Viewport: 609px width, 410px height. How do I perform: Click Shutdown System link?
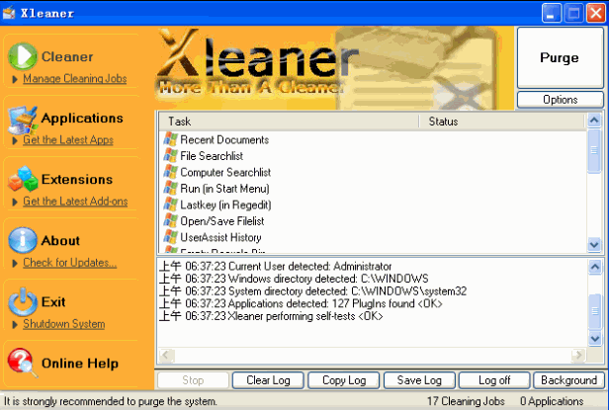pyautogui.click(x=63, y=324)
